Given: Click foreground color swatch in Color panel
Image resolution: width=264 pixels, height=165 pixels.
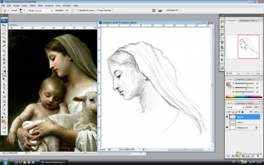Looking at the screenshot, I should [228, 84].
